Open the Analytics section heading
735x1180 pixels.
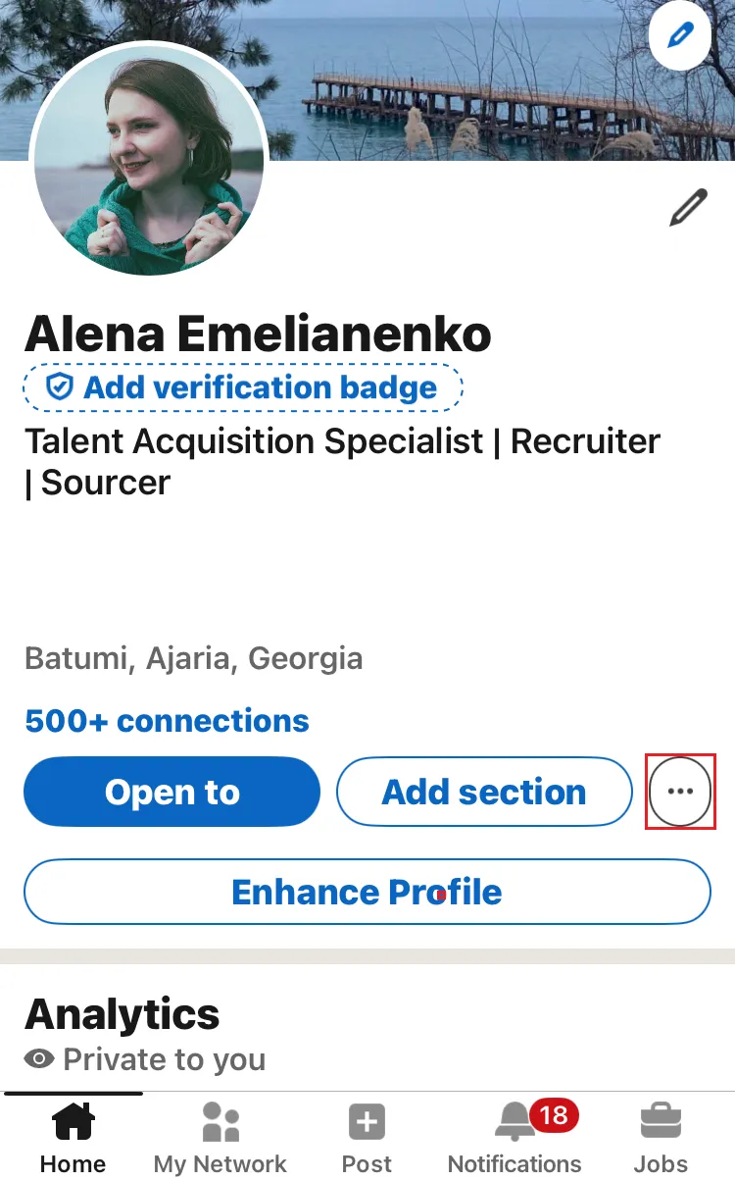point(122,1014)
